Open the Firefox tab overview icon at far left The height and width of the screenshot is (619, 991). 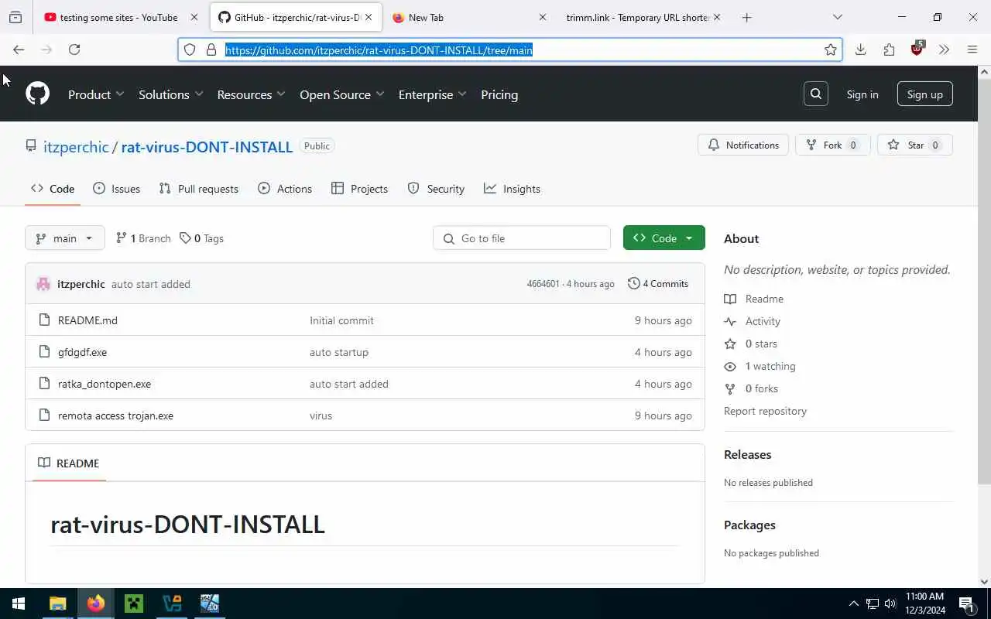coord(15,17)
